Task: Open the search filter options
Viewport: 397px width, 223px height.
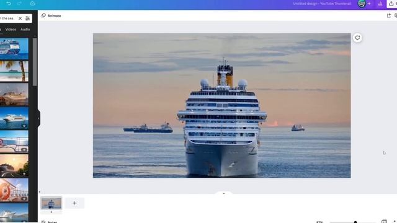Action: pos(27,18)
